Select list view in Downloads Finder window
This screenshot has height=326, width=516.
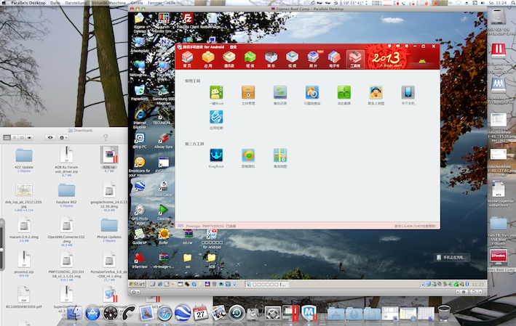tap(15, 137)
